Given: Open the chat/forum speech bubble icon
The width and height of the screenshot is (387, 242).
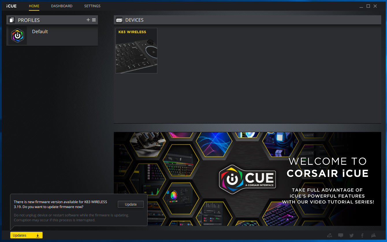Looking at the screenshot, I should pos(341,235).
